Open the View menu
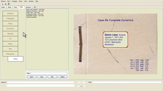The width and height of the screenshot is (163, 91). (x=9, y=1)
